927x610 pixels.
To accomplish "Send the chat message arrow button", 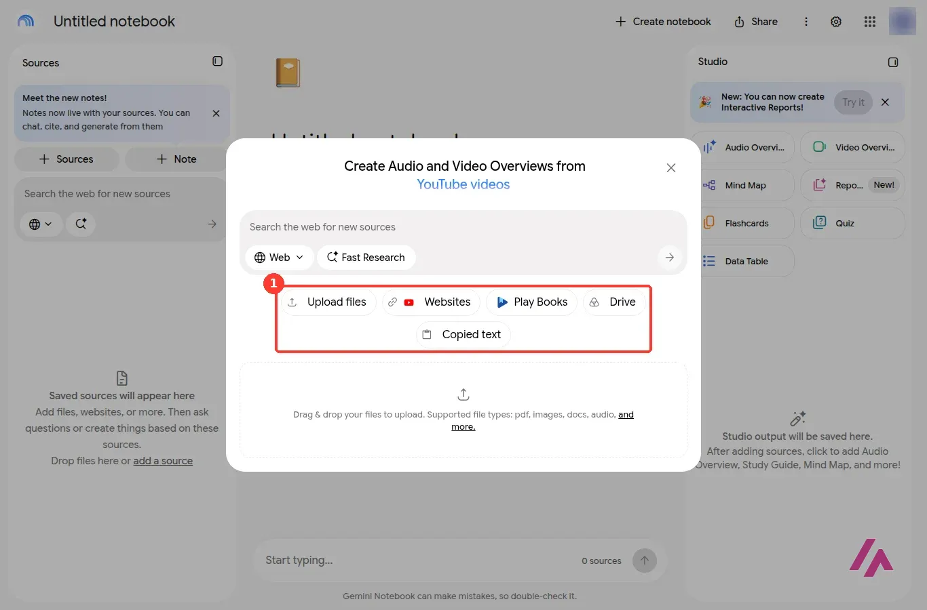I will tap(645, 561).
